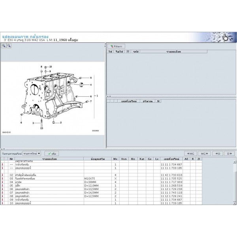The image size is (237, 237).
Task: Click the parts table vertical scrollbar
Action: pos(234,182)
